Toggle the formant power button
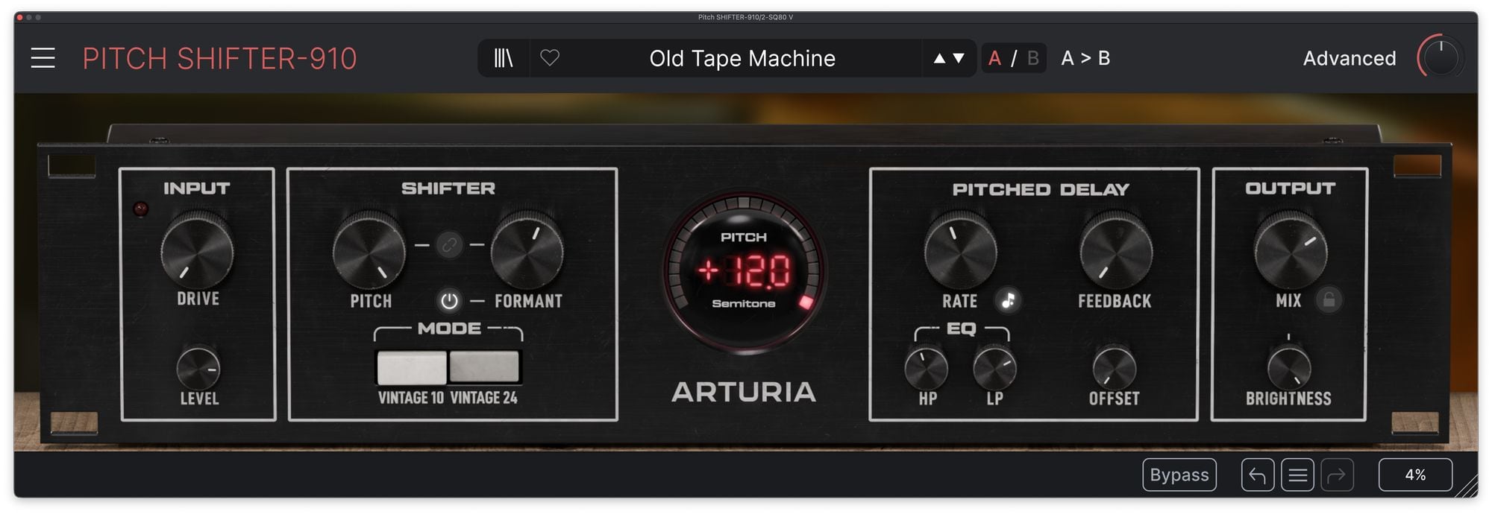1492x514 pixels. click(x=449, y=301)
